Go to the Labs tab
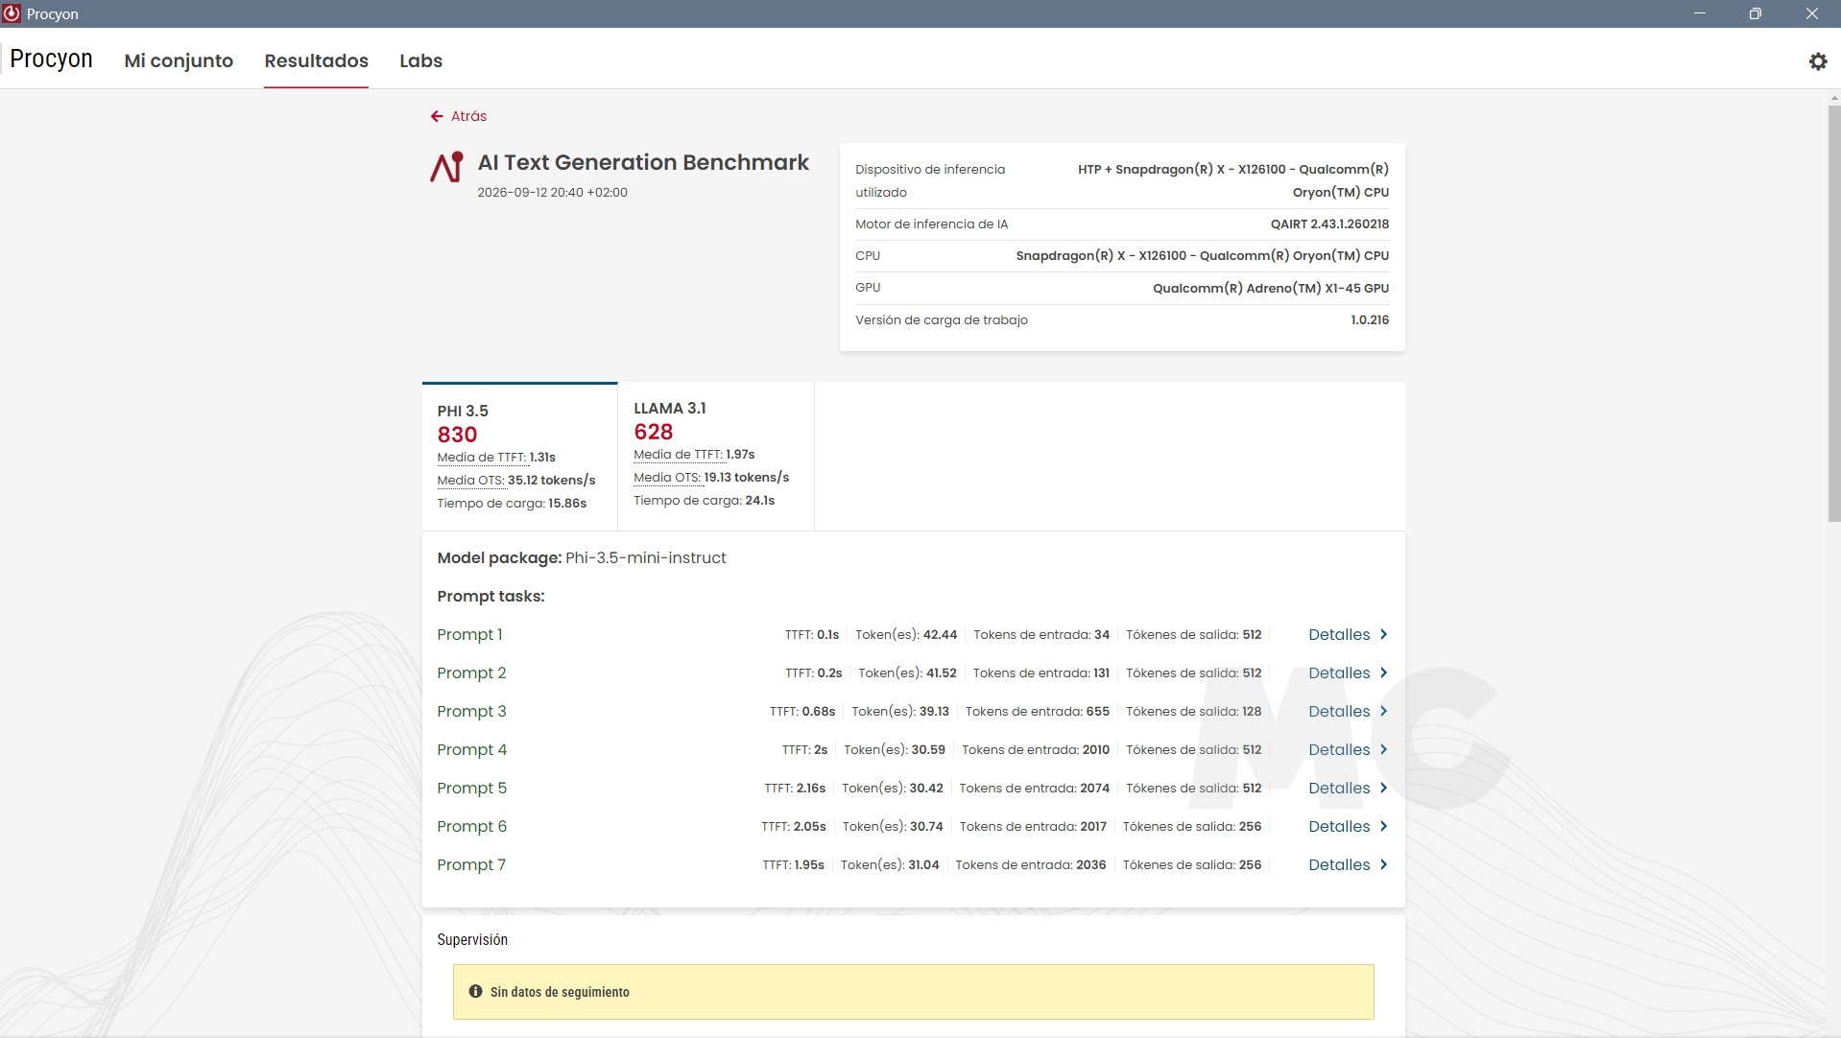This screenshot has width=1841, height=1038. tap(420, 60)
